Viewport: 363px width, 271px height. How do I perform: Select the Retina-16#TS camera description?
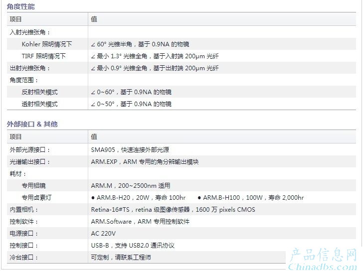click(173, 210)
